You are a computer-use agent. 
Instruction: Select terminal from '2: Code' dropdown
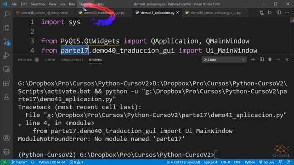224,60
